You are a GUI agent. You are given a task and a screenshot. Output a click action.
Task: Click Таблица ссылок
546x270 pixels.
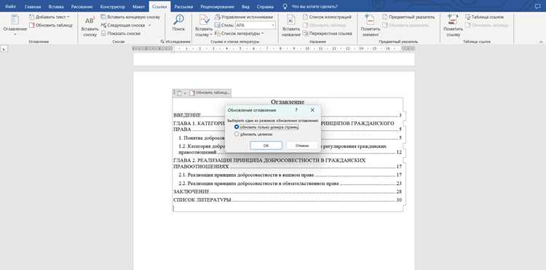pyautogui.click(x=484, y=17)
